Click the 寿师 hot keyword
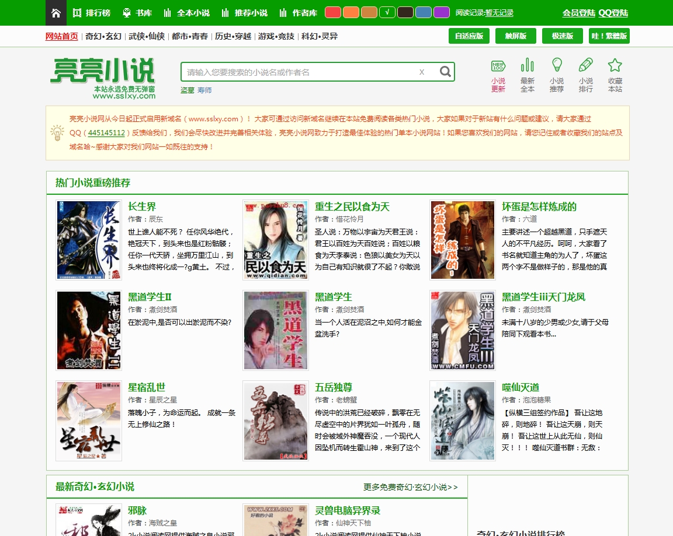The width and height of the screenshot is (673, 536). [204, 90]
